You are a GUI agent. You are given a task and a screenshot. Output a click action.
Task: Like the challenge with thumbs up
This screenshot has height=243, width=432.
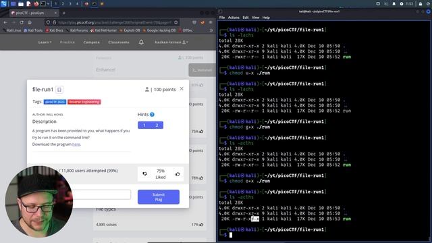coord(178,174)
